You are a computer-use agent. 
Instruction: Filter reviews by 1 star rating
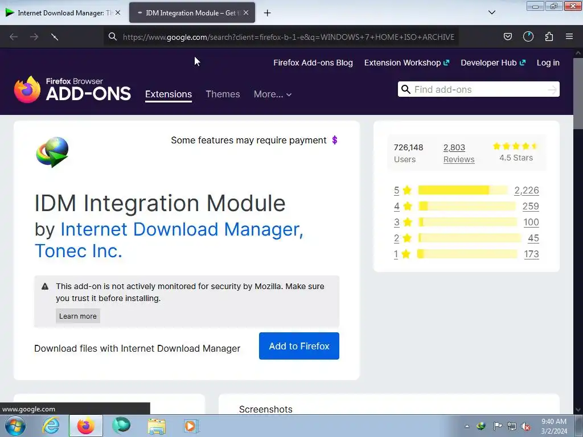tap(403, 254)
